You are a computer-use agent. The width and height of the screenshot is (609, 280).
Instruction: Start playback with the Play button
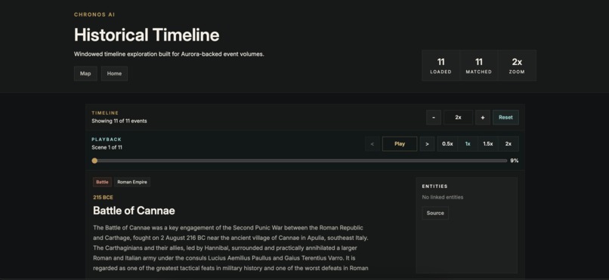point(400,144)
